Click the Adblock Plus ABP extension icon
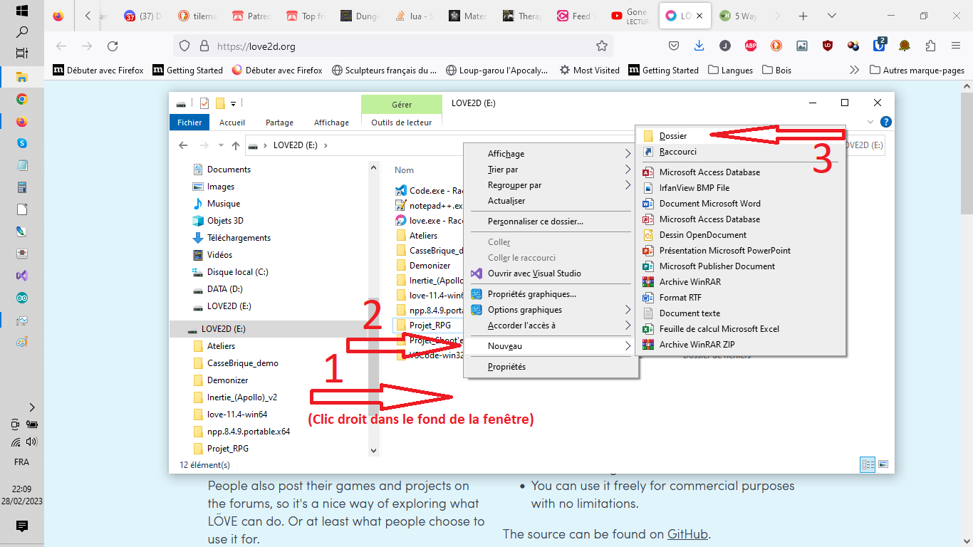 750,46
